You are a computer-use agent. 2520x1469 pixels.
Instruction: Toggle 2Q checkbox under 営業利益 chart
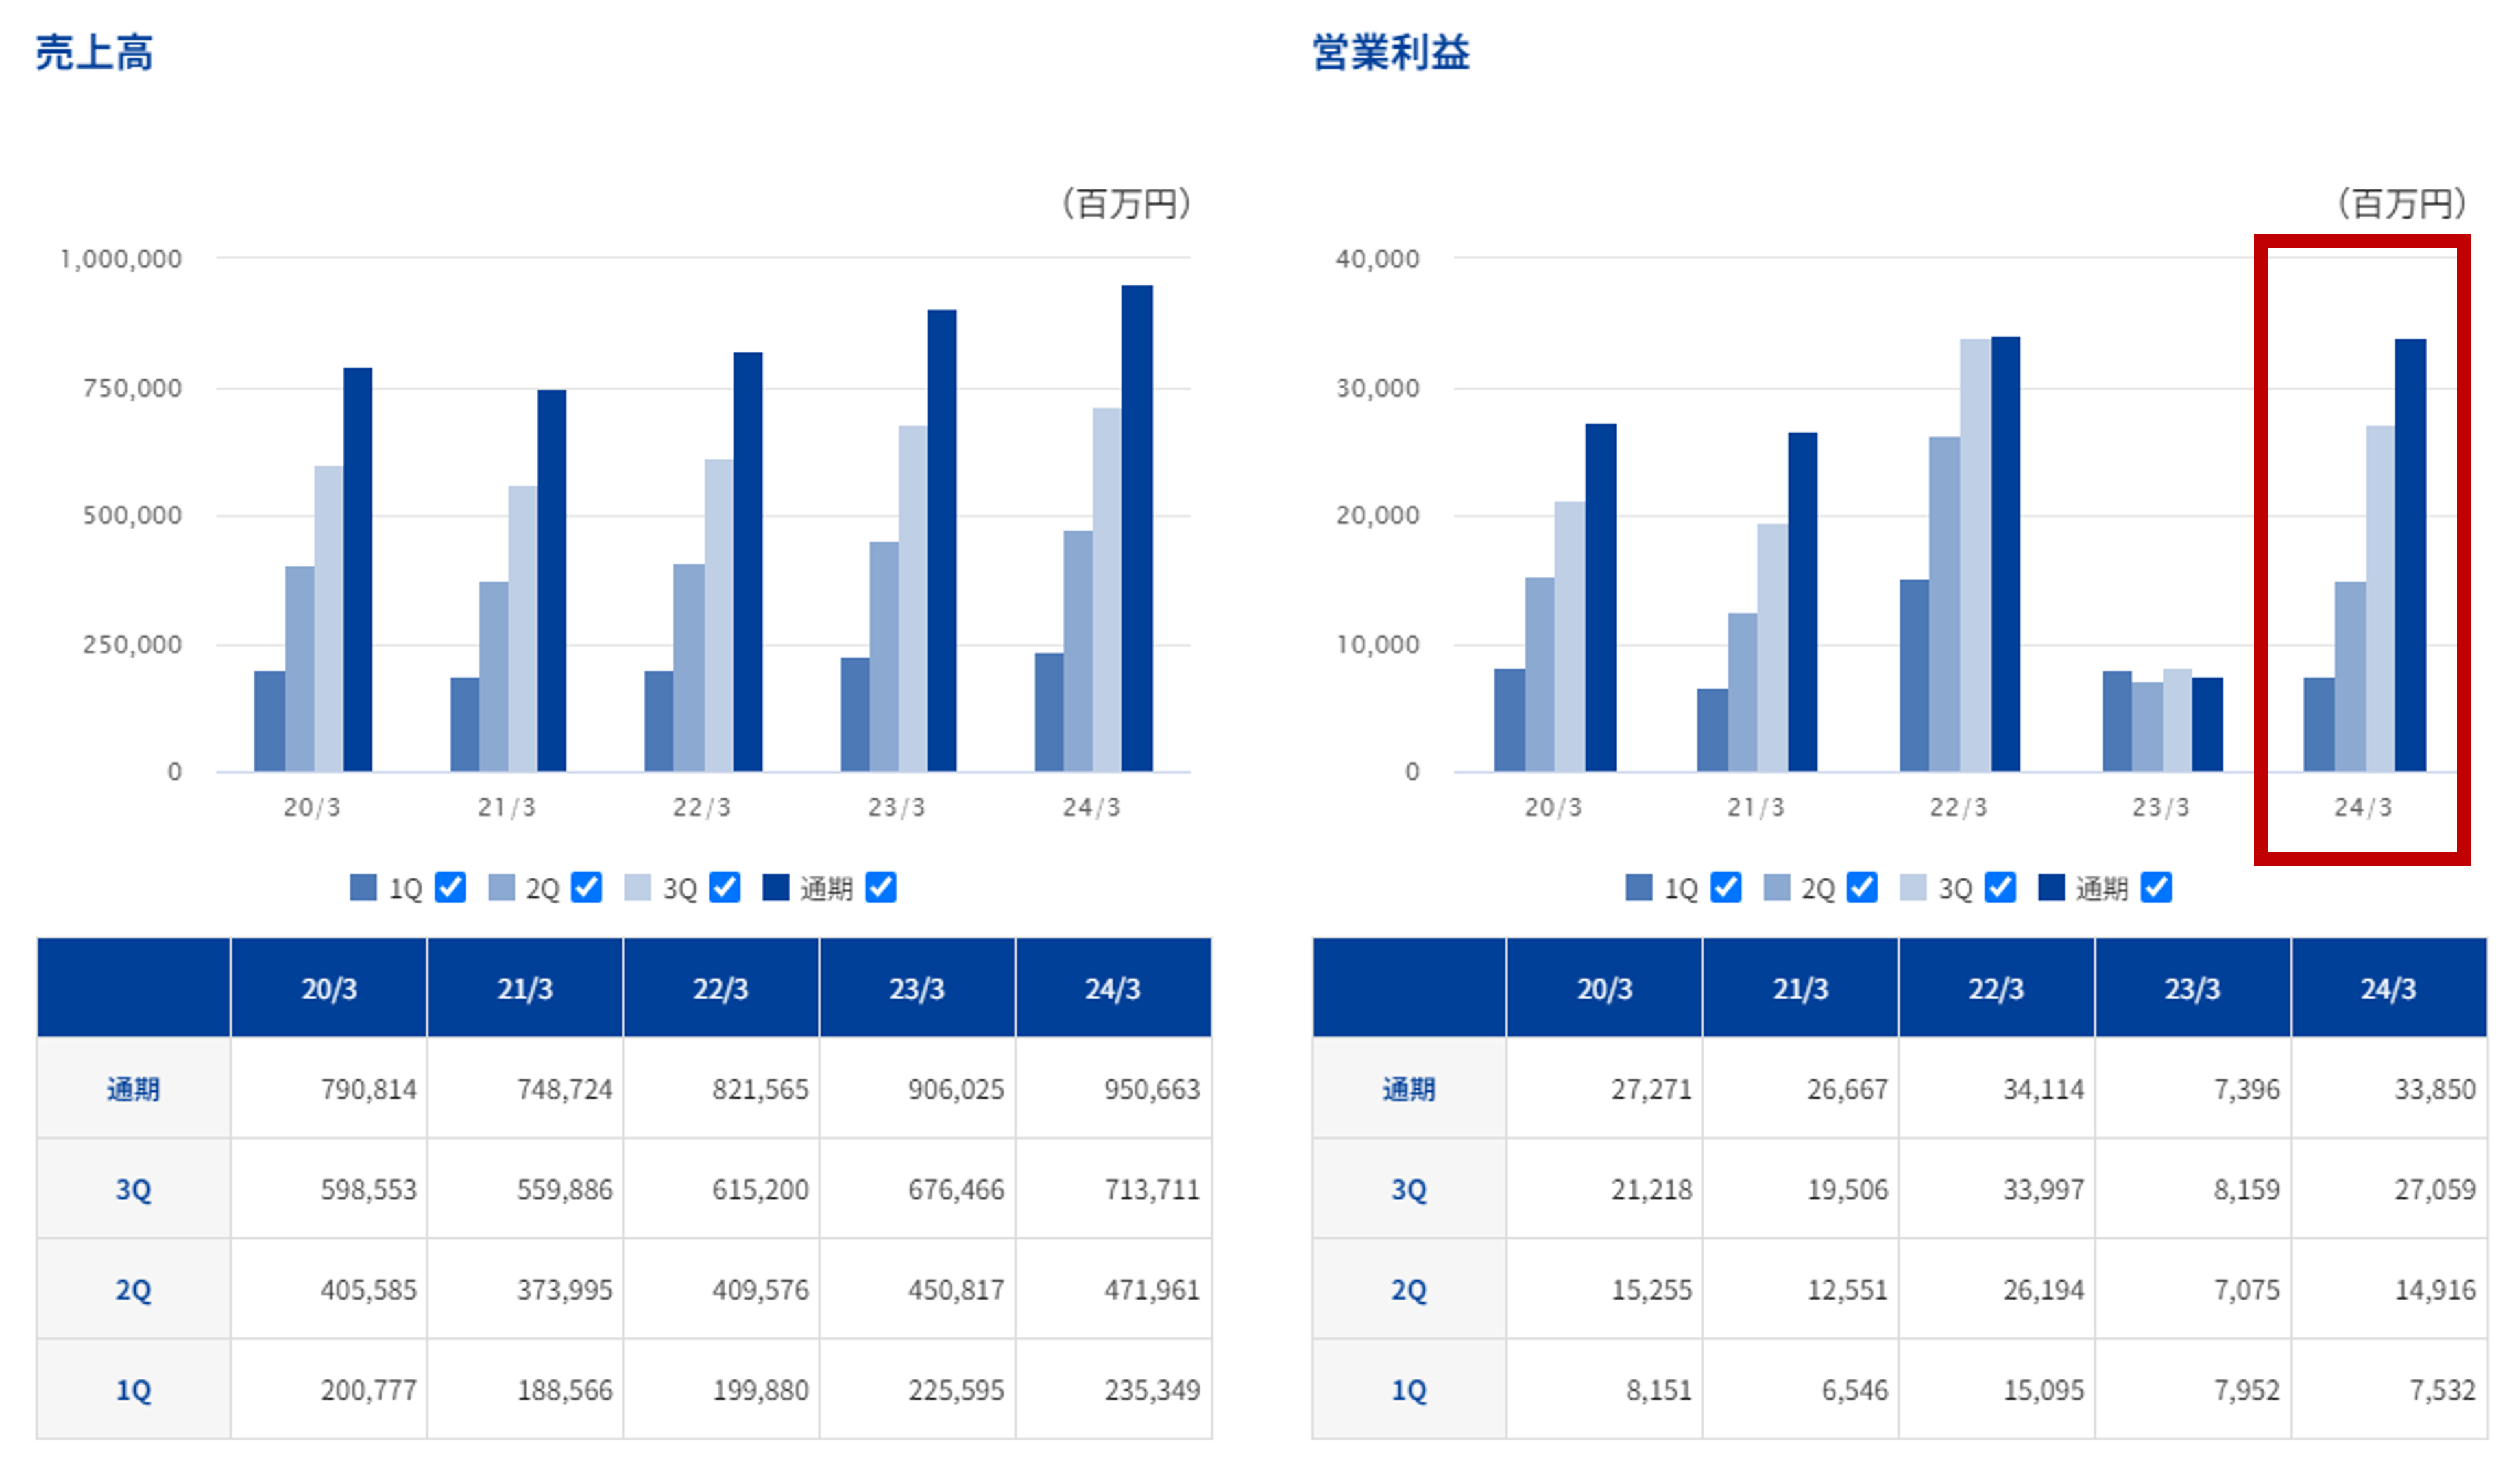[1862, 887]
